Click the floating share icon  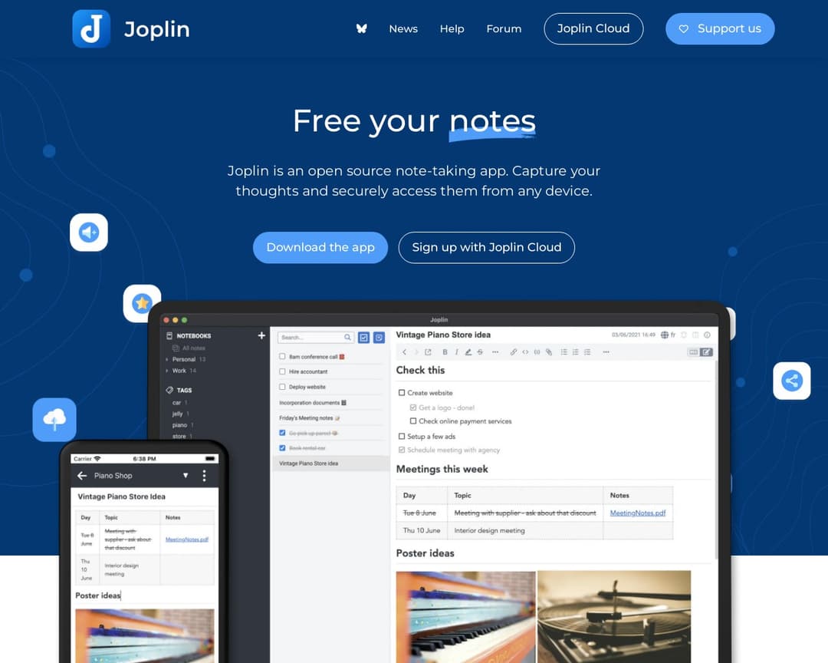(x=791, y=381)
